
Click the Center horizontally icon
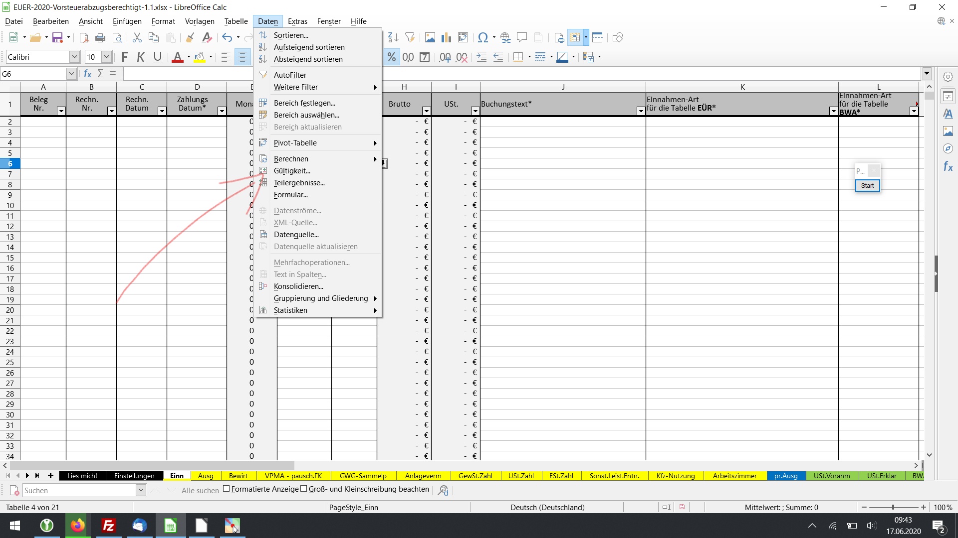point(242,57)
